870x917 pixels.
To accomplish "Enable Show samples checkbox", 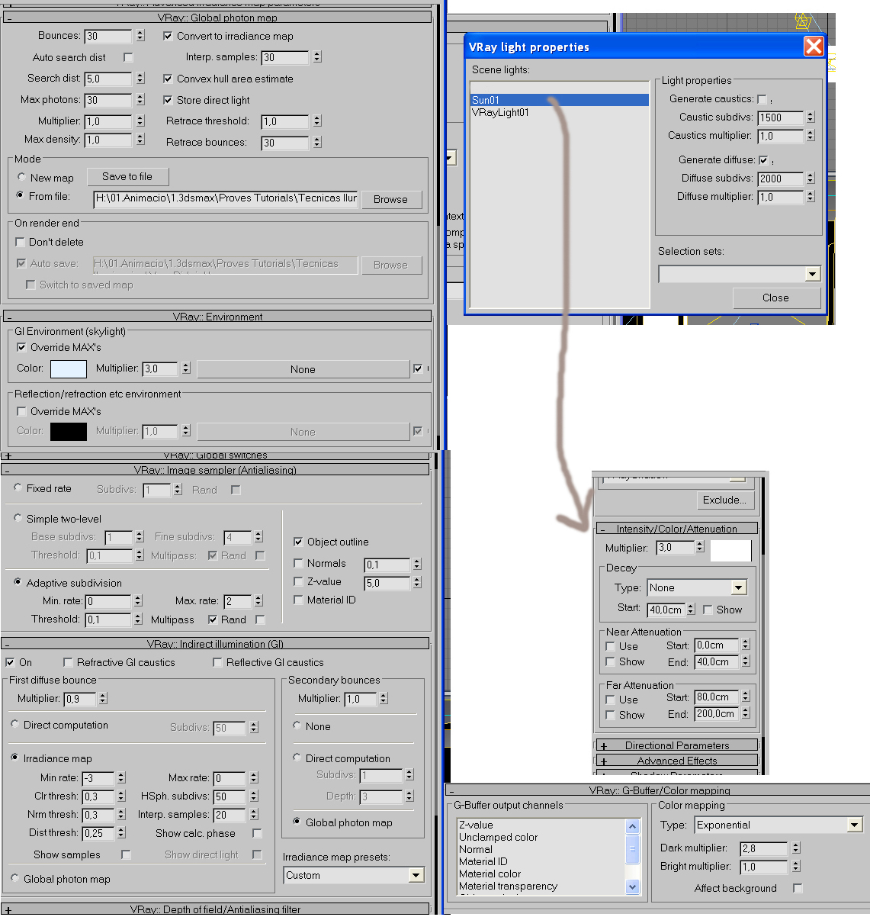I will [x=126, y=854].
